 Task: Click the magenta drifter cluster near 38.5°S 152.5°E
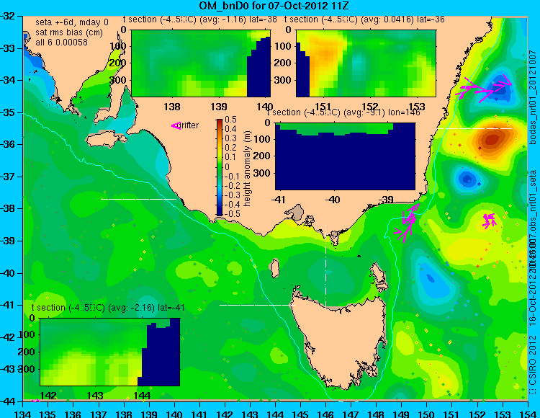click(489, 221)
